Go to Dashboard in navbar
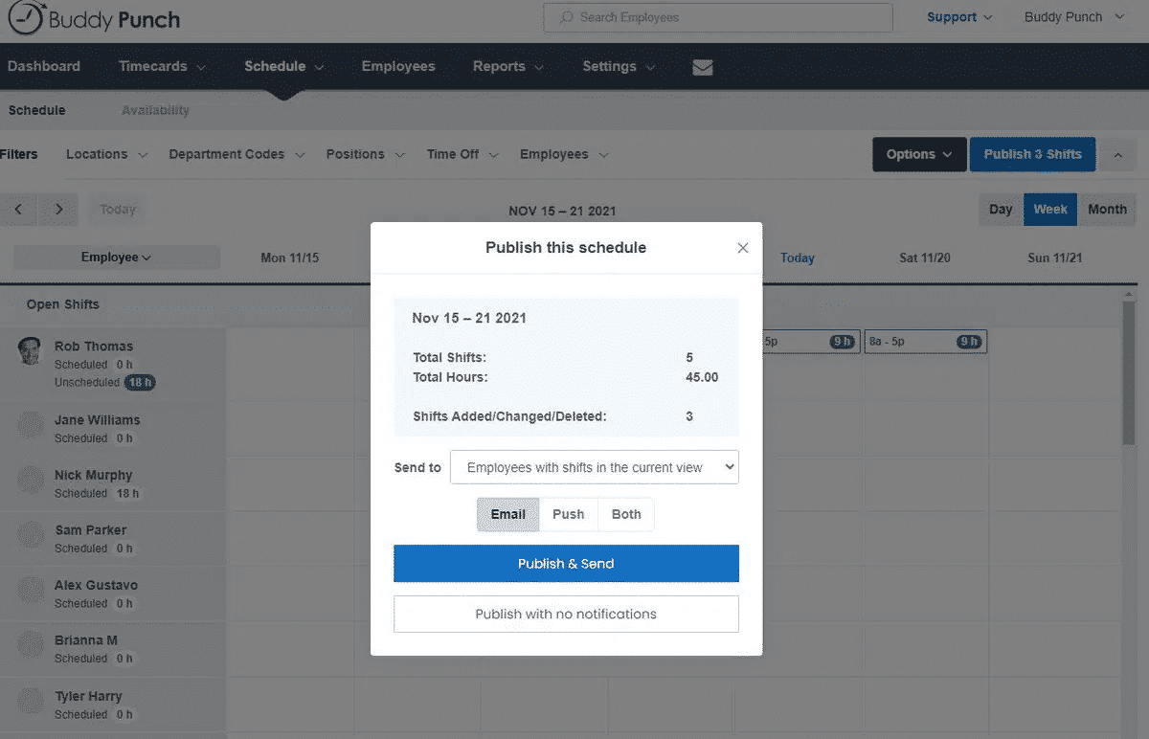1149x739 pixels. tap(44, 67)
